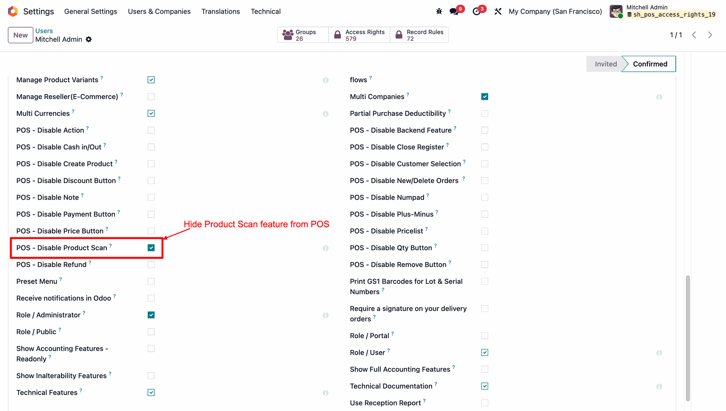This screenshot has width=726, height=411.
Task: Go to previous record arrow
Action: click(x=694, y=35)
